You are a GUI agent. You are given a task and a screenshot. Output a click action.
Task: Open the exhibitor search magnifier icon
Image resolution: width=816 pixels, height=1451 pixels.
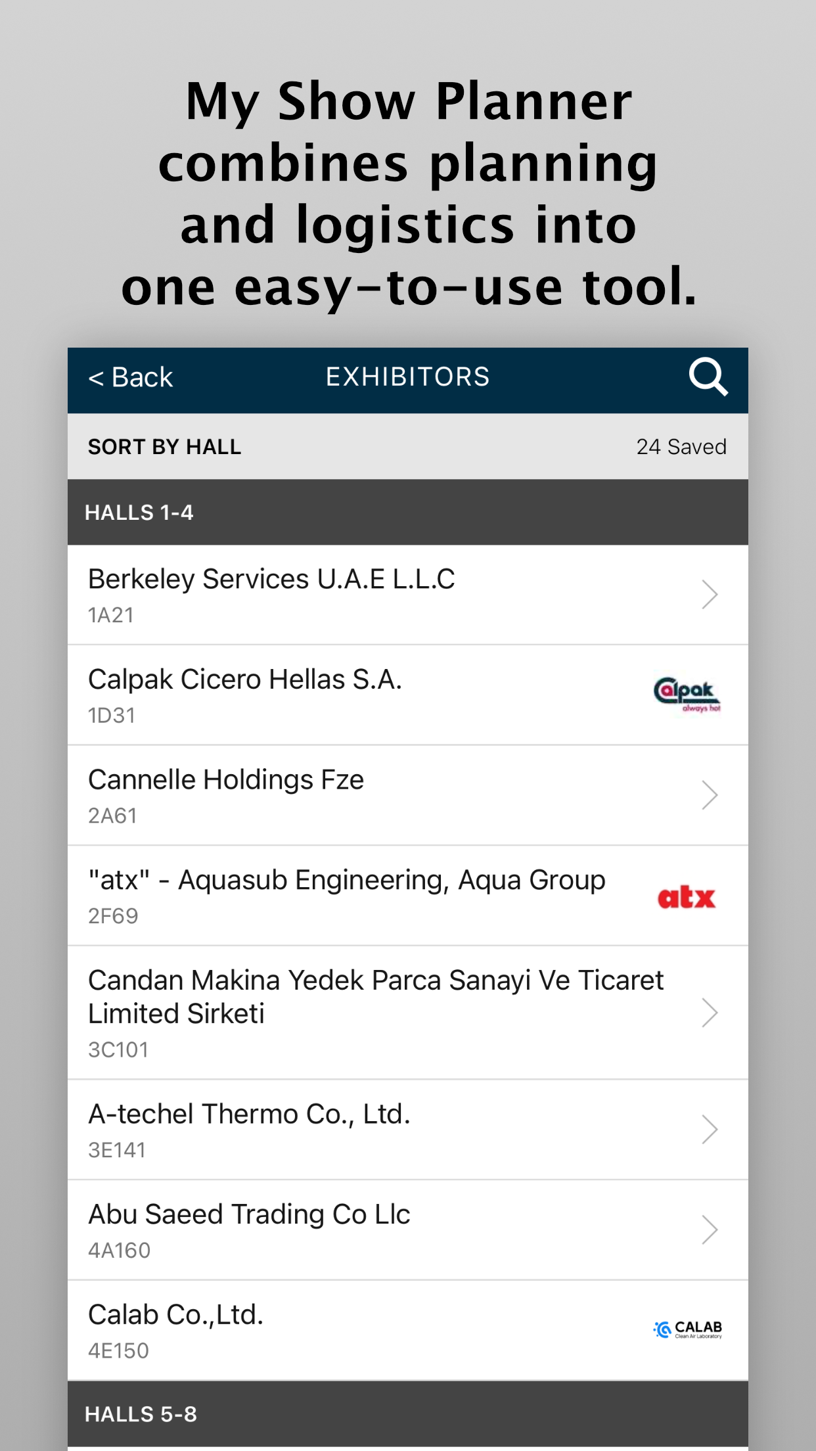pos(708,377)
